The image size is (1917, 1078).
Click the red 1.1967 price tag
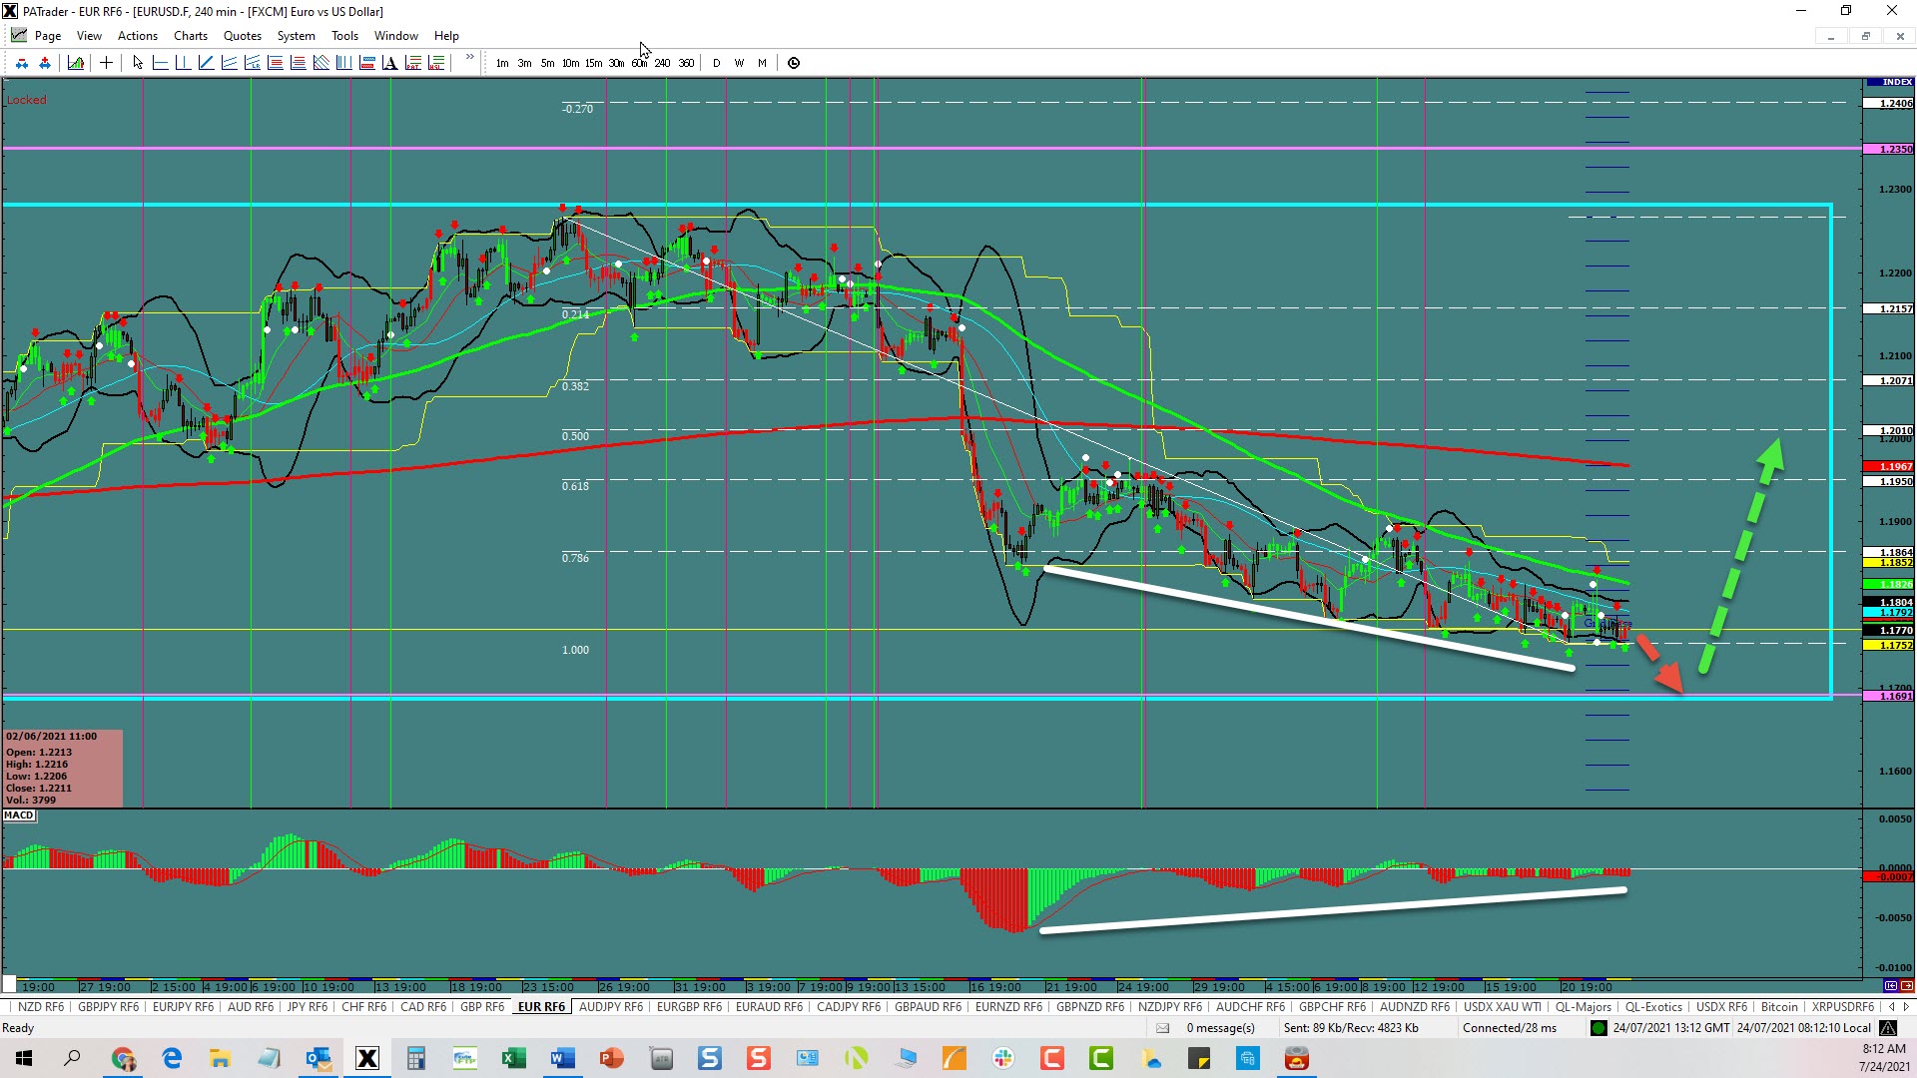pos(1889,466)
